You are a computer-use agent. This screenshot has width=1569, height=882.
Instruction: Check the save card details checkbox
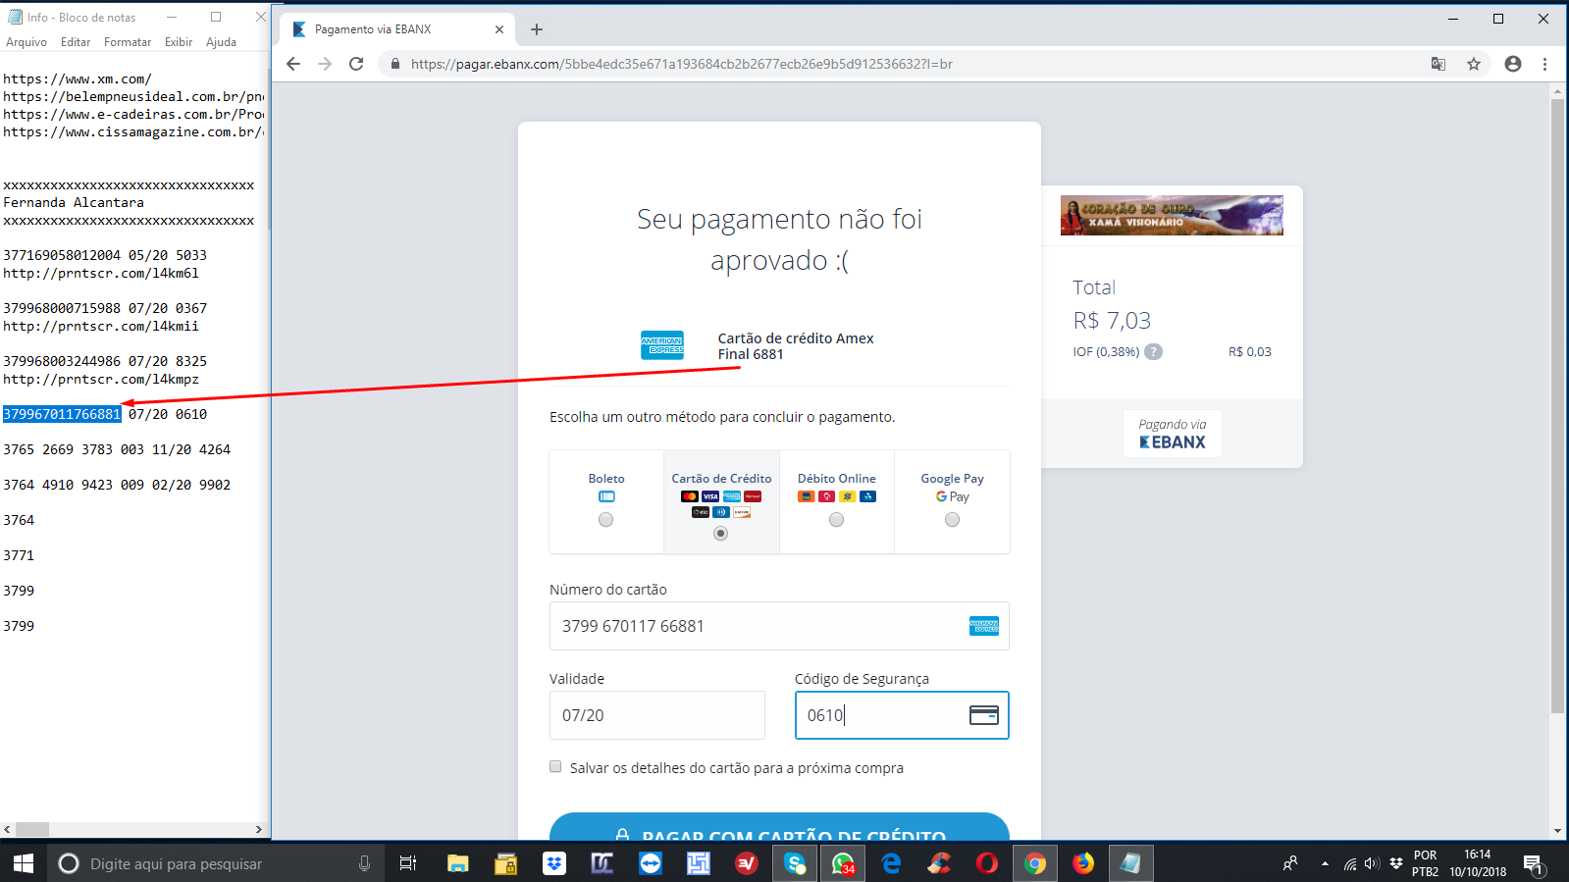(x=555, y=767)
